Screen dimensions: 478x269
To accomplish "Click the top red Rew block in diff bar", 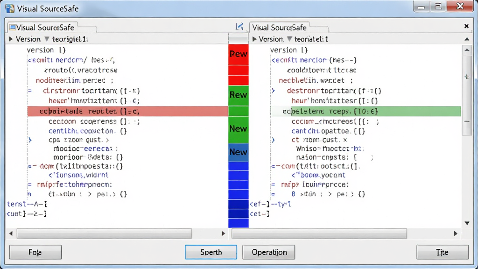I will (239, 54).
